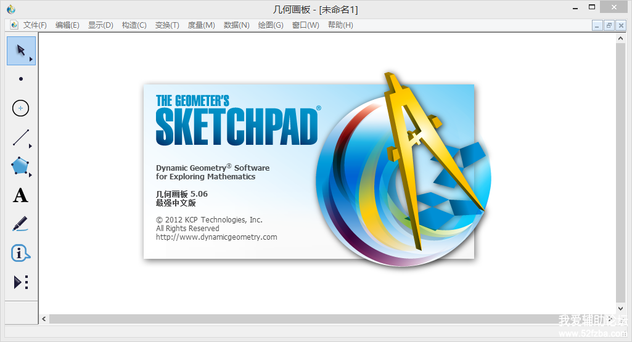Image resolution: width=632 pixels, height=342 pixels.
Task: Select the Arrow selection tool
Action: (x=21, y=51)
